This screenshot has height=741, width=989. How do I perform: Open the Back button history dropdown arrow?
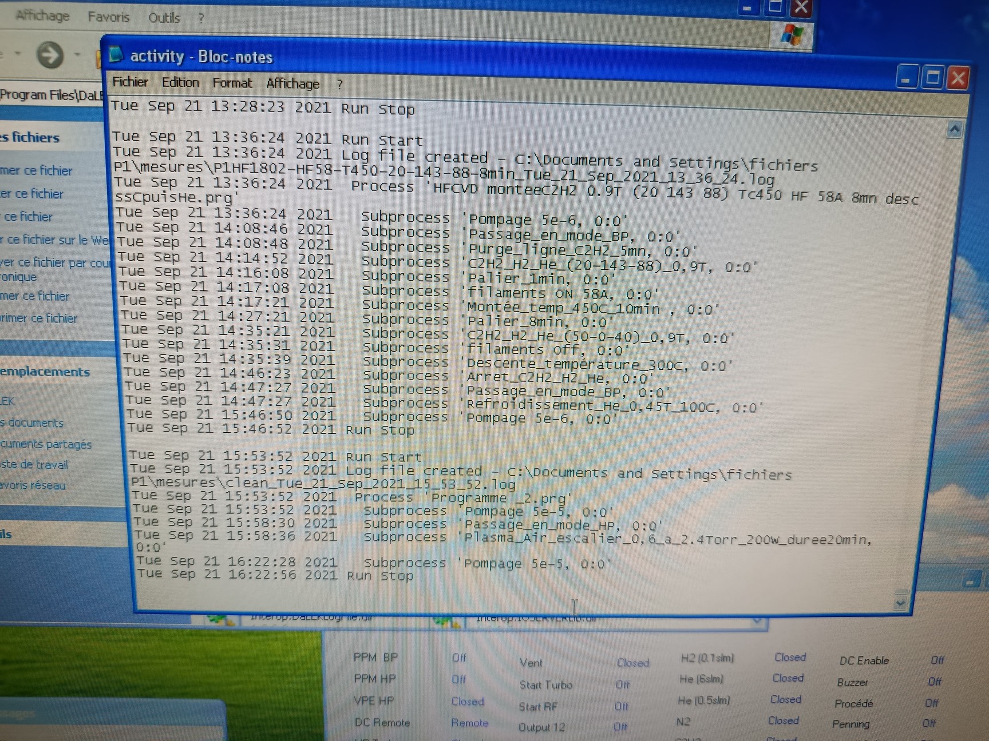17,54
